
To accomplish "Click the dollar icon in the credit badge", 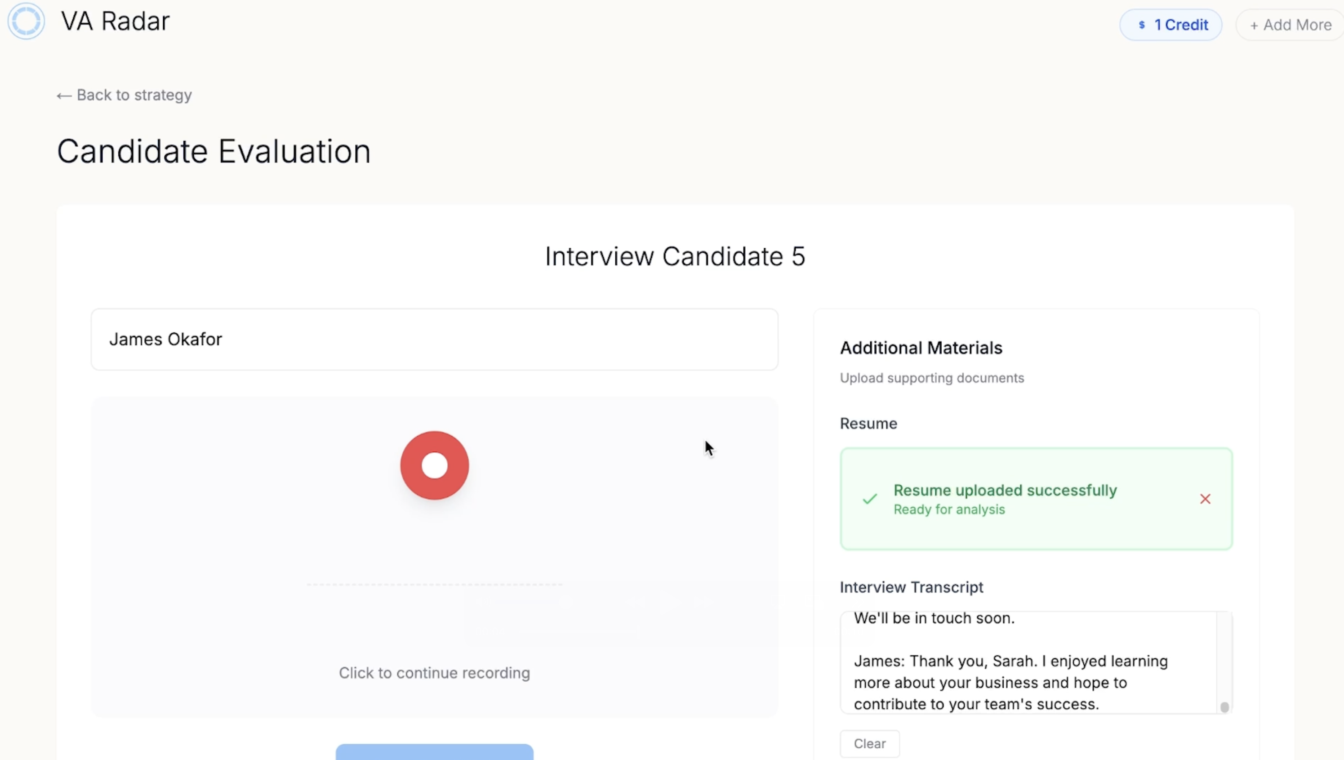I will pos(1142,25).
